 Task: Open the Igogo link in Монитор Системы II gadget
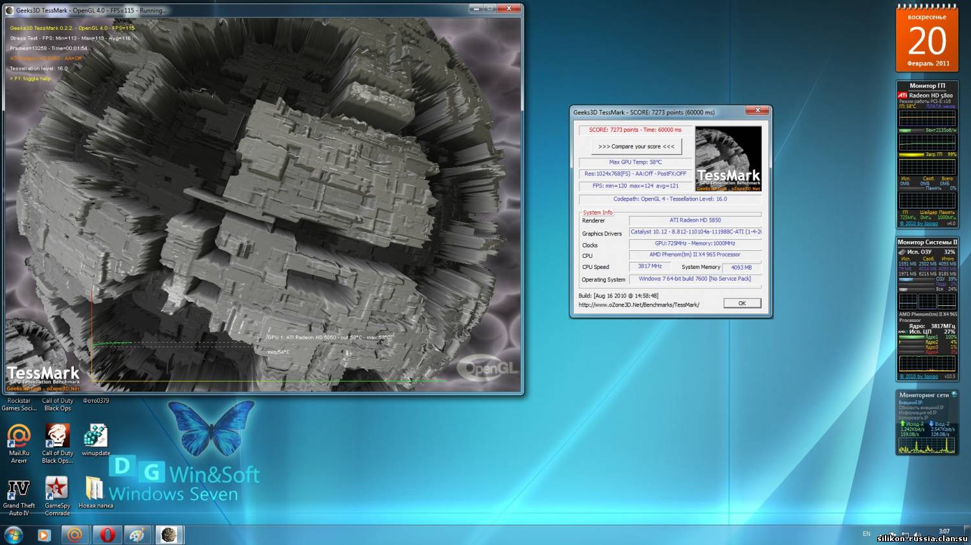[x=919, y=376]
